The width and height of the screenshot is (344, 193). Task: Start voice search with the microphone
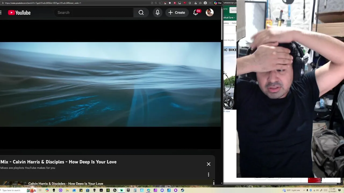point(157,13)
